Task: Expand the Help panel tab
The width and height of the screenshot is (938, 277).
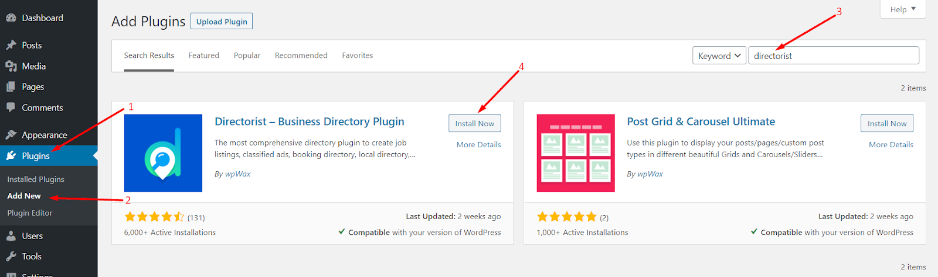Action: pyautogui.click(x=903, y=9)
